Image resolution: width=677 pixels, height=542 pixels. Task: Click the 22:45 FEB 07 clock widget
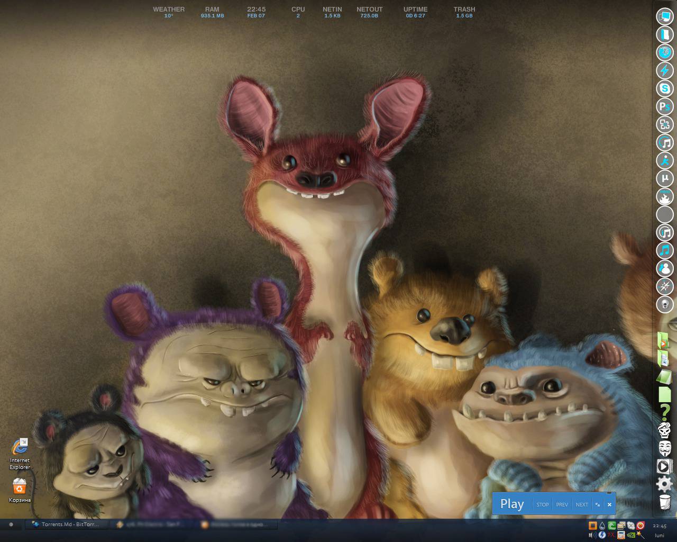[x=256, y=12]
